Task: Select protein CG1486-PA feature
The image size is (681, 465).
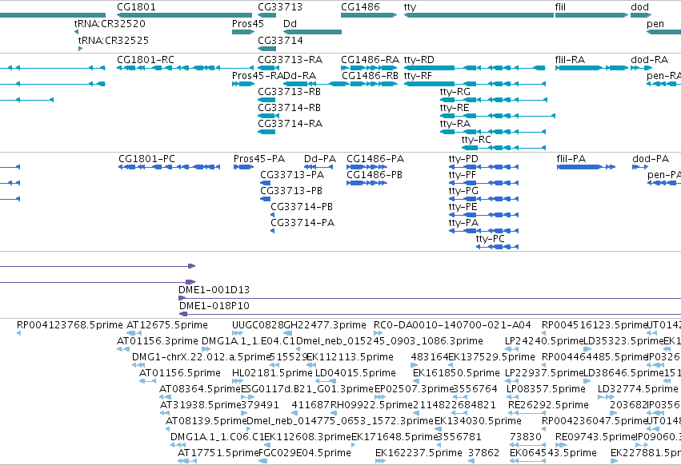Action: coord(367,167)
